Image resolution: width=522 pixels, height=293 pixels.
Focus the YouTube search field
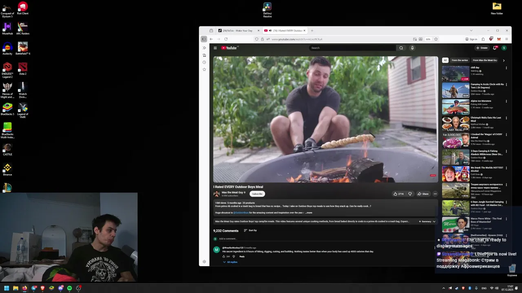tap(352, 48)
